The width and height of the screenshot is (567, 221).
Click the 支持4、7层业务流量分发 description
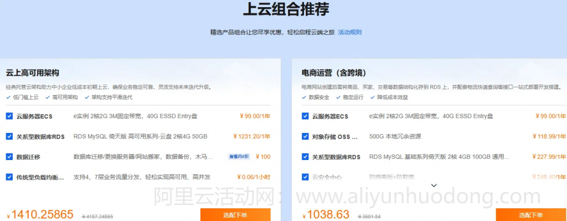142,177
